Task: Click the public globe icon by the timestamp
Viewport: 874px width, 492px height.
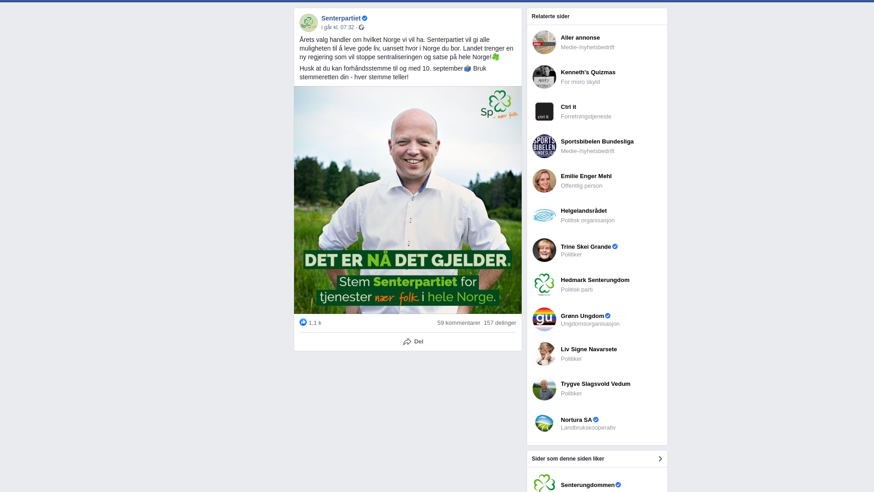Action: pos(361,28)
